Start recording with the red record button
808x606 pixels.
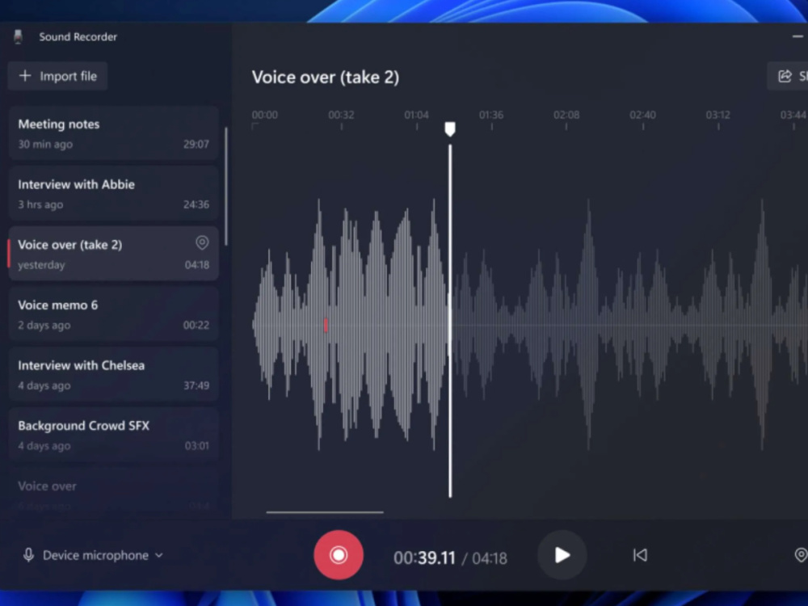click(x=339, y=555)
